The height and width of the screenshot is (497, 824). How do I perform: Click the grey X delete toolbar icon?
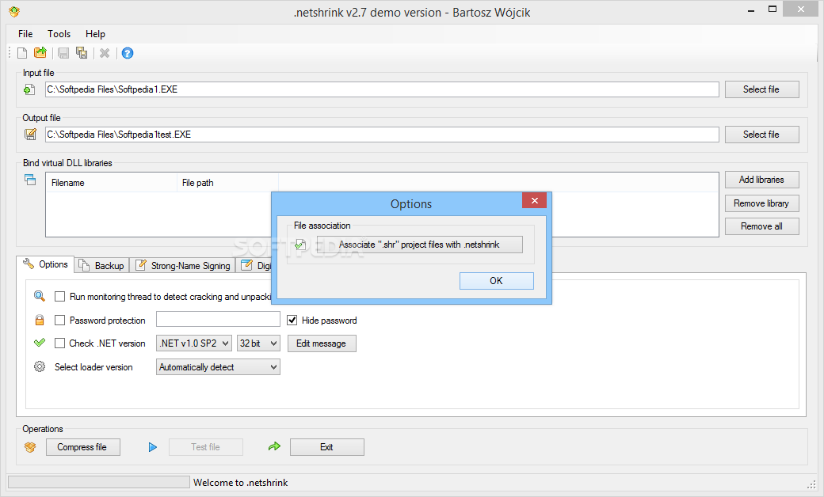(x=105, y=53)
